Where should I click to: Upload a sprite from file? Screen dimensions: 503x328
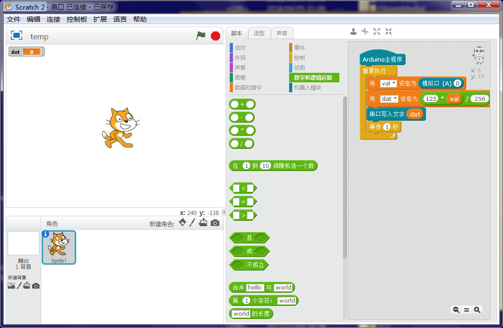point(203,222)
